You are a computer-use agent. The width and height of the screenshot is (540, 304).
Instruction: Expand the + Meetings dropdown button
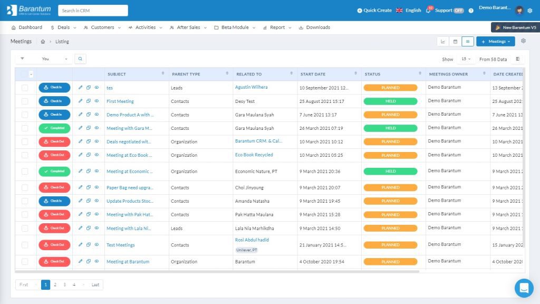click(496, 42)
